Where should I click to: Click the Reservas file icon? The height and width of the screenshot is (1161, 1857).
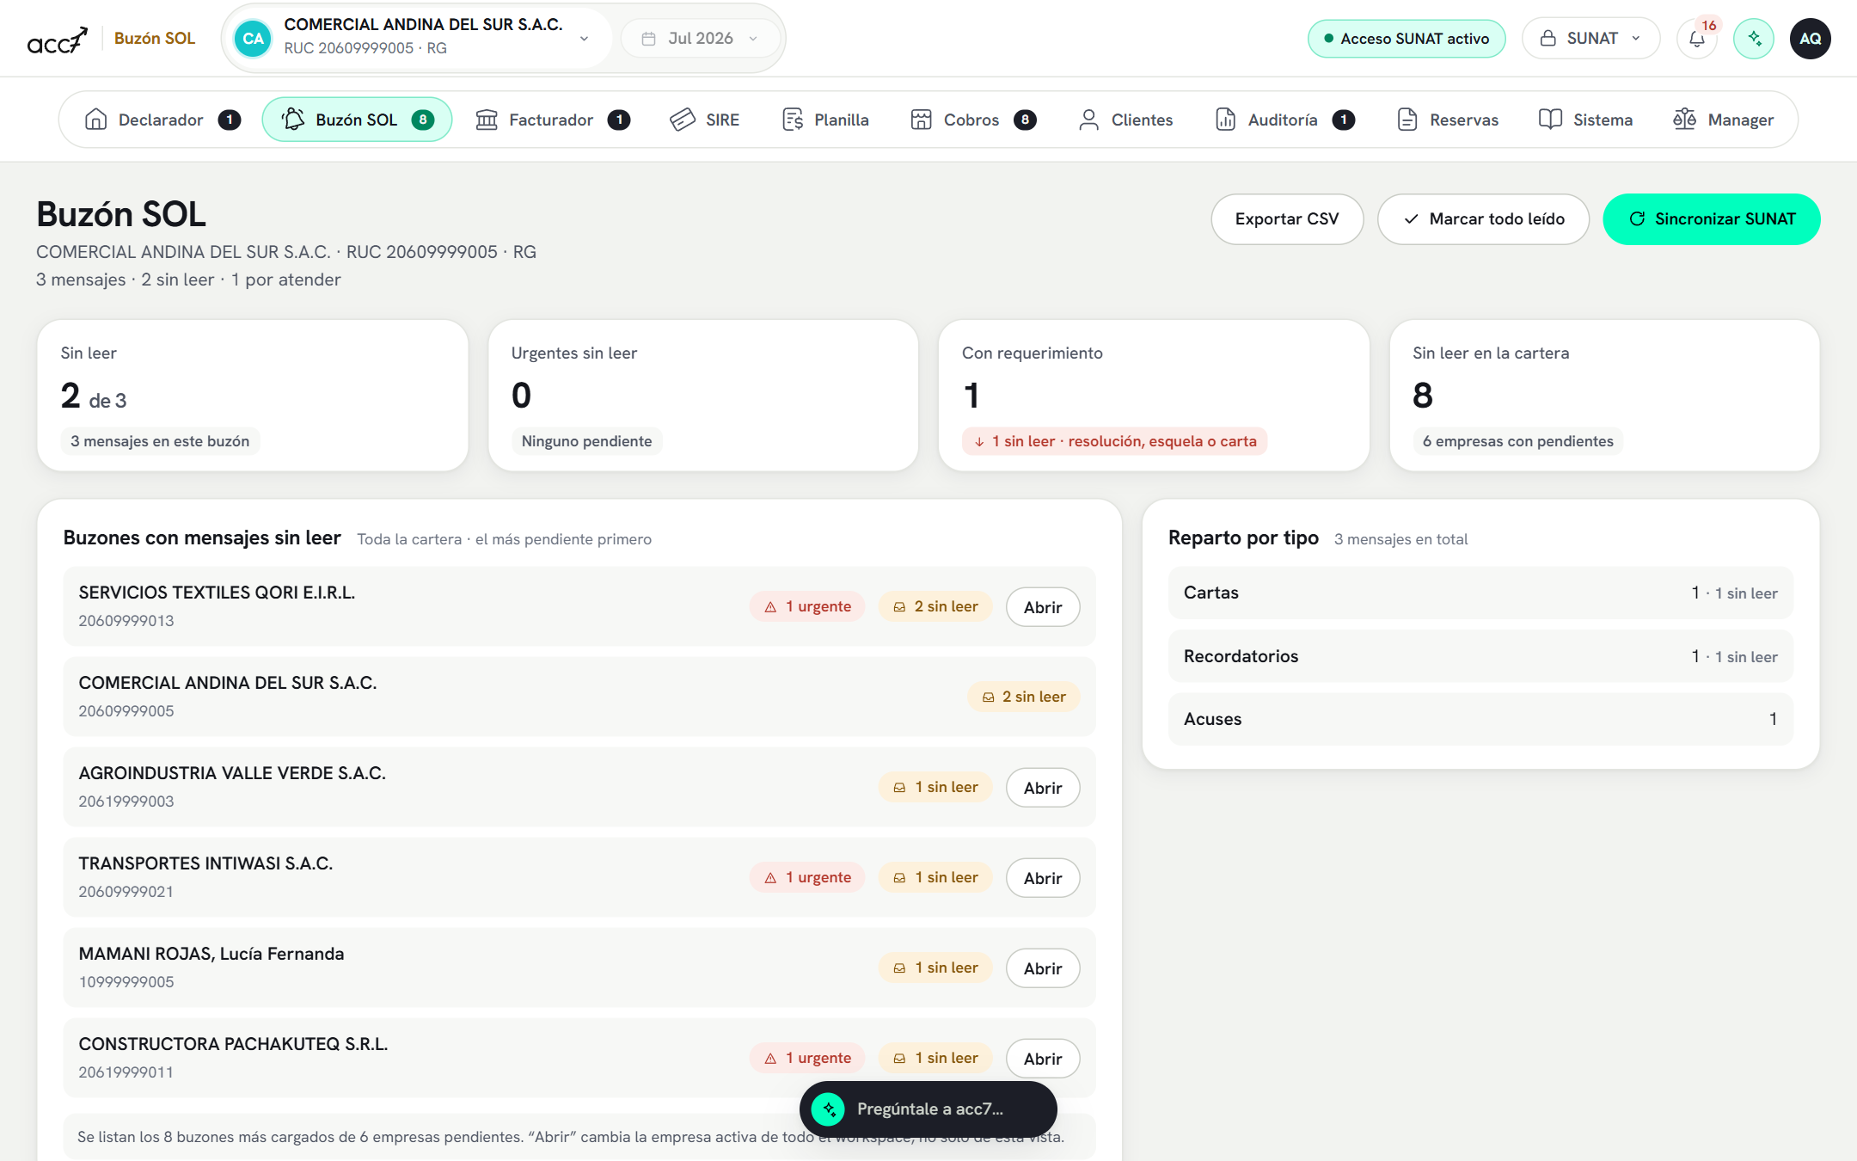point(1407,120)
